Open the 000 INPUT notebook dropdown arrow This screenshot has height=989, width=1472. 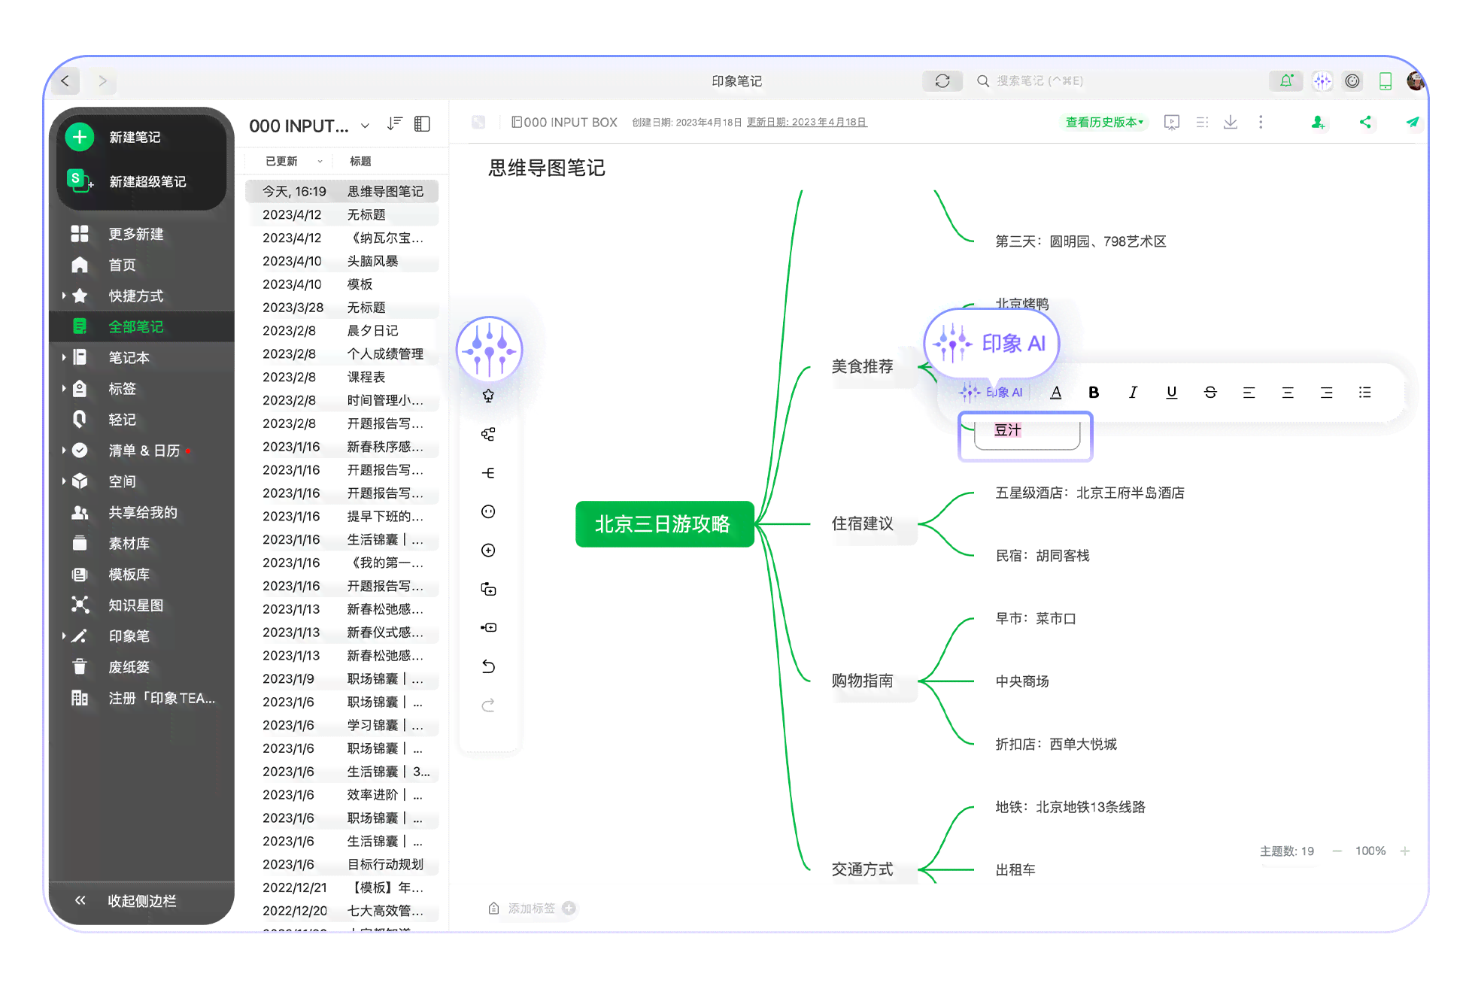tap(365, 126)
